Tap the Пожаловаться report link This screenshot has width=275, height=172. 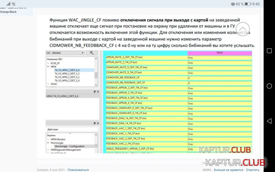78,170
